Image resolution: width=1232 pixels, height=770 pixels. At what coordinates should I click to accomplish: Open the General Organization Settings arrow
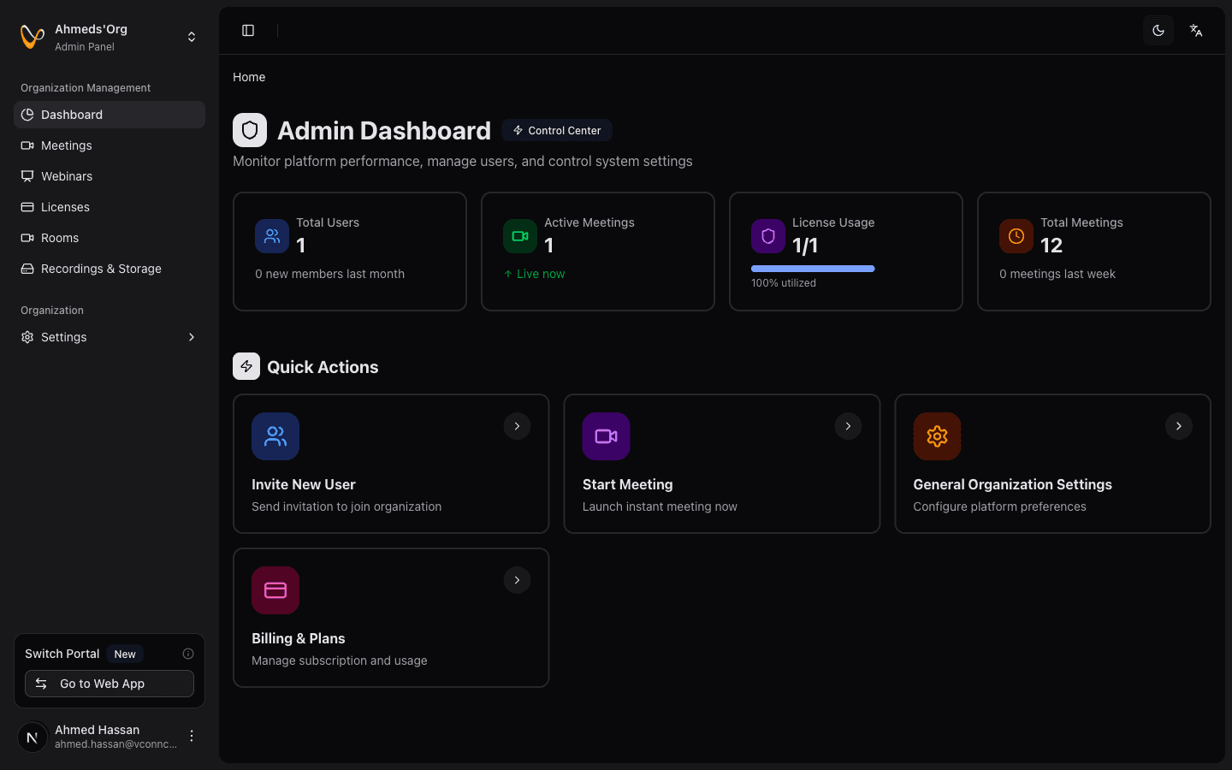point(1179,426)
